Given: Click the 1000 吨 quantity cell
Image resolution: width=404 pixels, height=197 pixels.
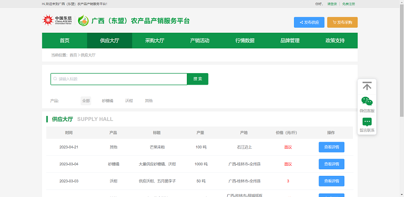Looking at the screenshot, I should [x=201, y=164].
